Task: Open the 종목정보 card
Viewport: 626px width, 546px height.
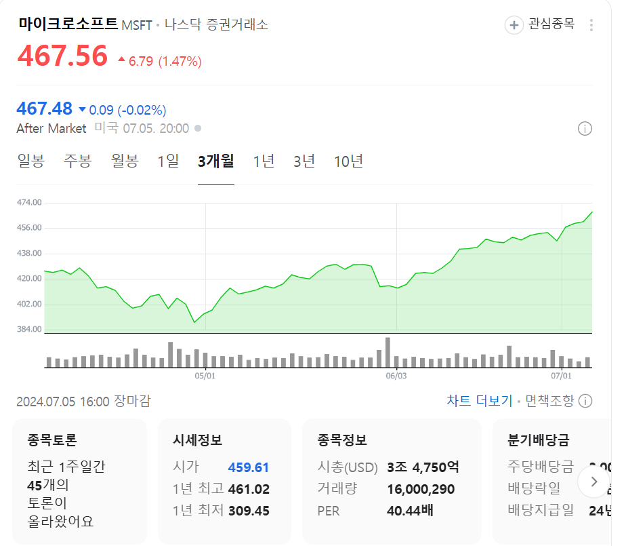Action: (392, 482)
